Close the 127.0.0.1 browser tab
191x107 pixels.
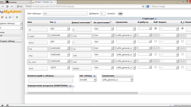click(x=55, y=2)
